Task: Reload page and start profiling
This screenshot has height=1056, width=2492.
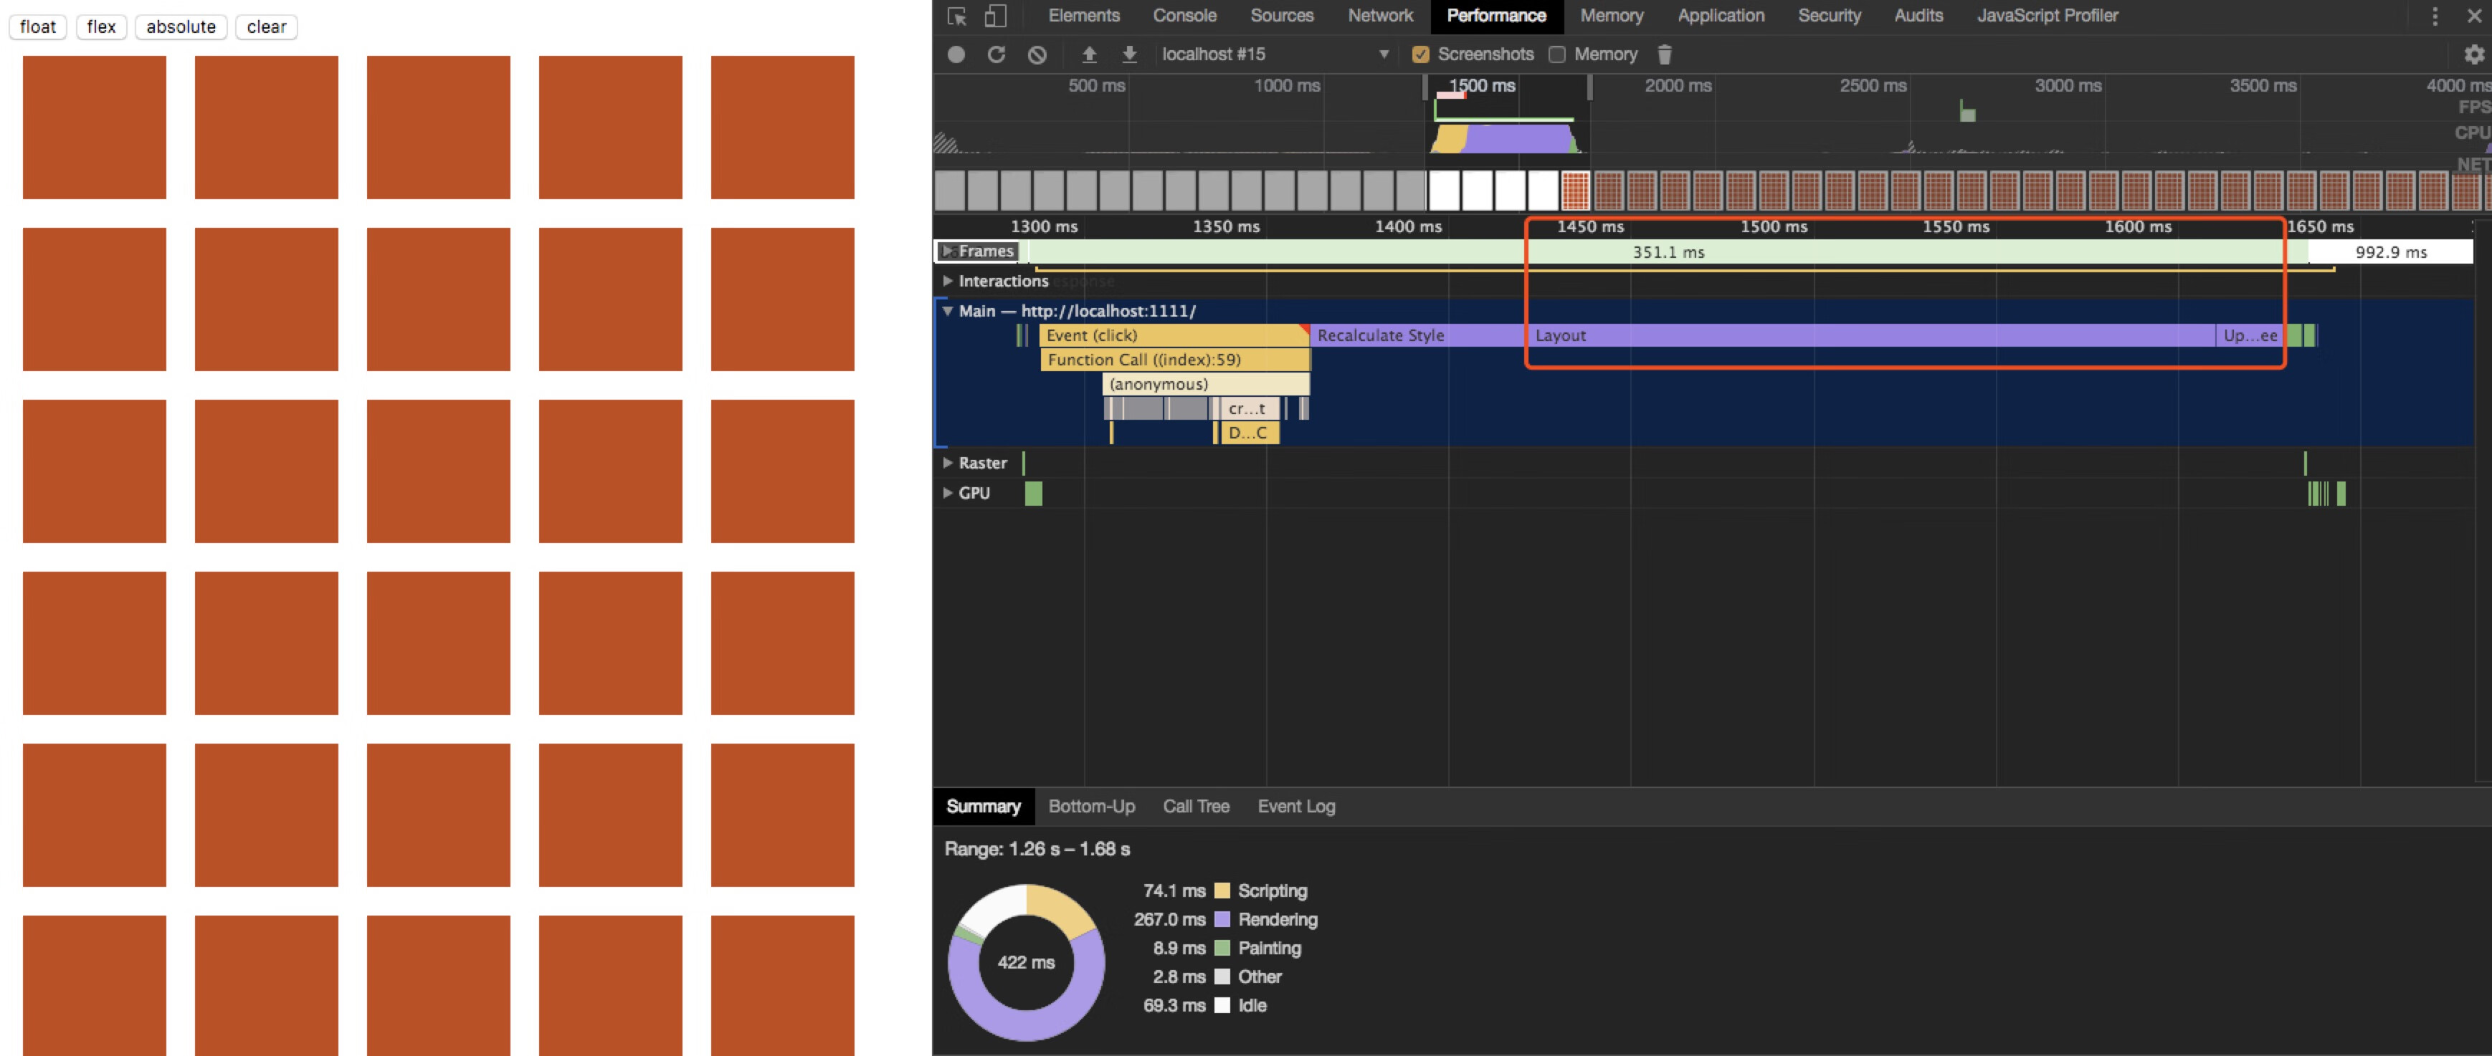Action: click(997, 54)
